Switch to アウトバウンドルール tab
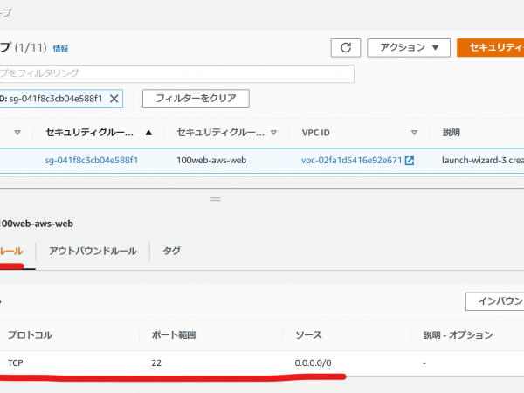Screen dimensions: 524x393 [x=93, y=251]
